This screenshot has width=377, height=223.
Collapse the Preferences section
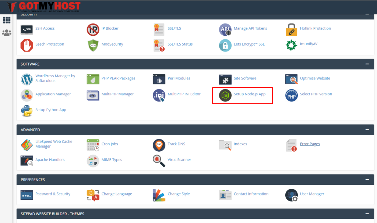pyautogui.click(x=367, y=180)
